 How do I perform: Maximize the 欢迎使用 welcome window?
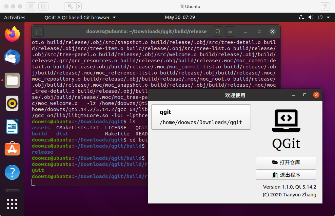305,95
